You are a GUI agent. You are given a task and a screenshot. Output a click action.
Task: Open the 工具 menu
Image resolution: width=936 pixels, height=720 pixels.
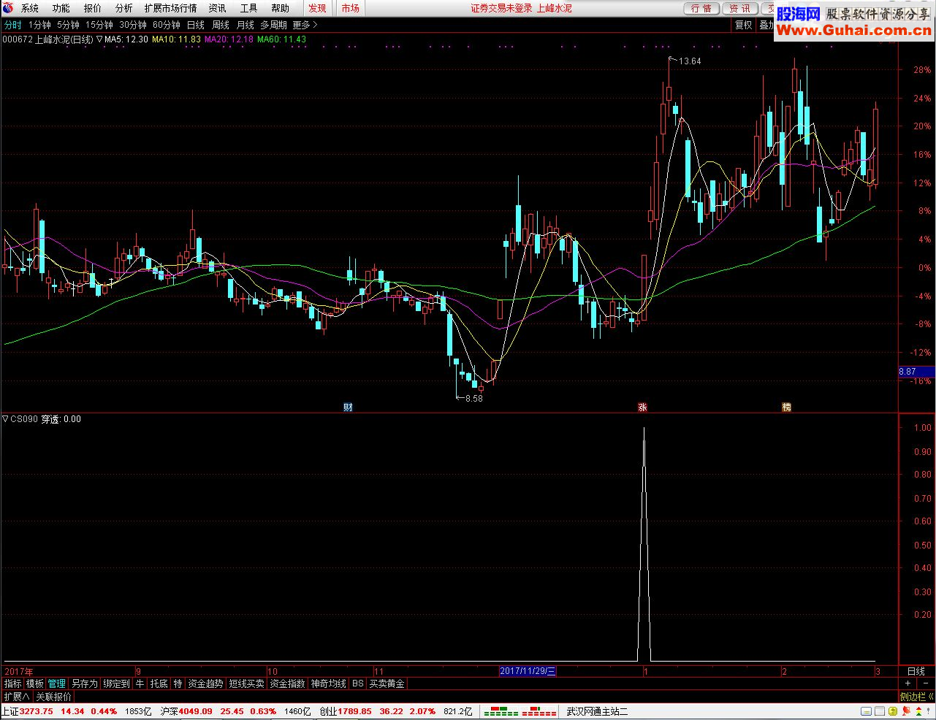pyautogui.click(x=248, y=8)
